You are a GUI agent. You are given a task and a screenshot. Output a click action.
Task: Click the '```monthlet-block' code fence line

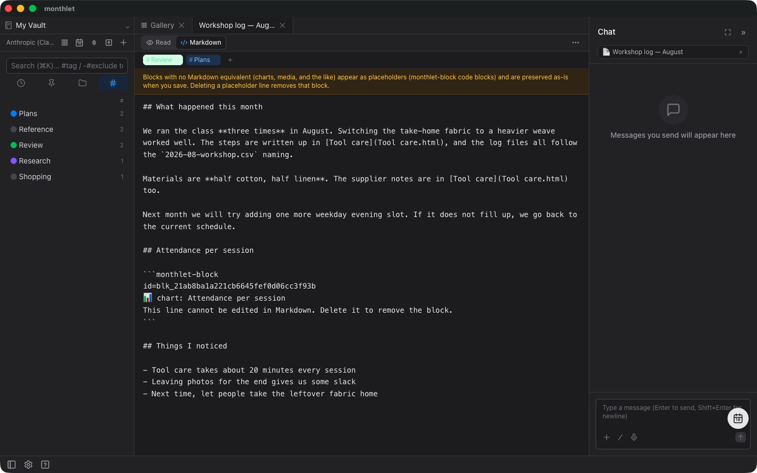(x=181, y=274)
